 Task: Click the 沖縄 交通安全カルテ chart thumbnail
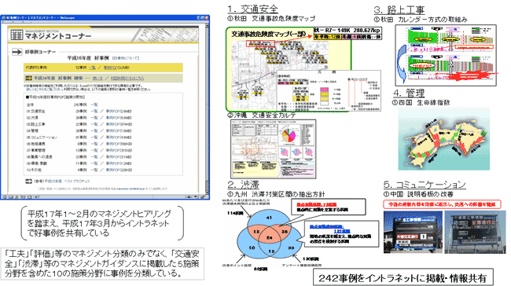point(273,148)
